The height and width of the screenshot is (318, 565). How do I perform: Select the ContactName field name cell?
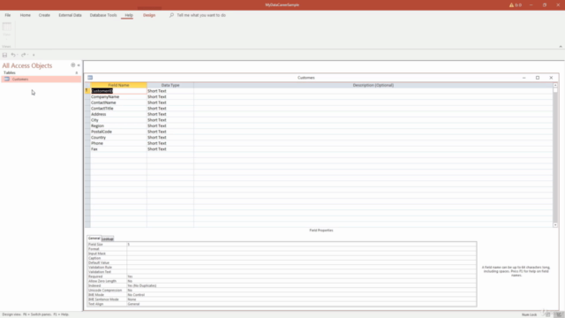pyautogui.click(x=118, y=102)
